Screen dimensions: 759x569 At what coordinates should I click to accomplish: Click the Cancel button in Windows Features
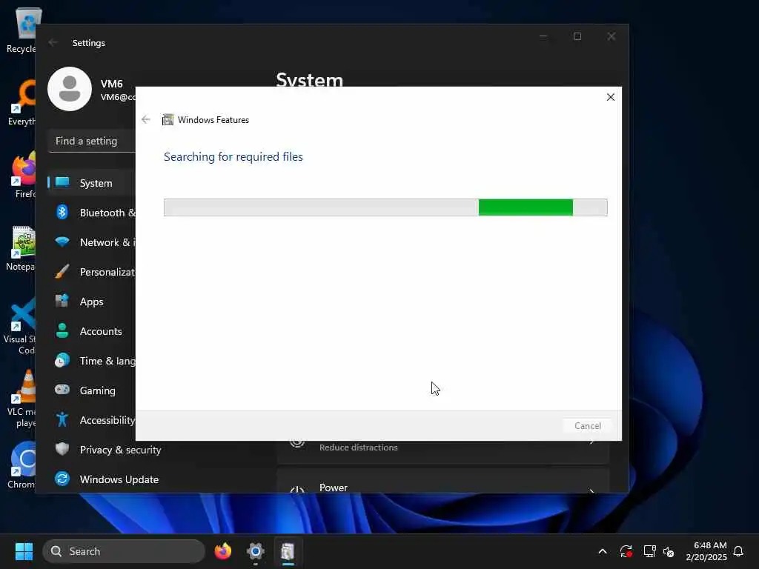pos(587,426)
